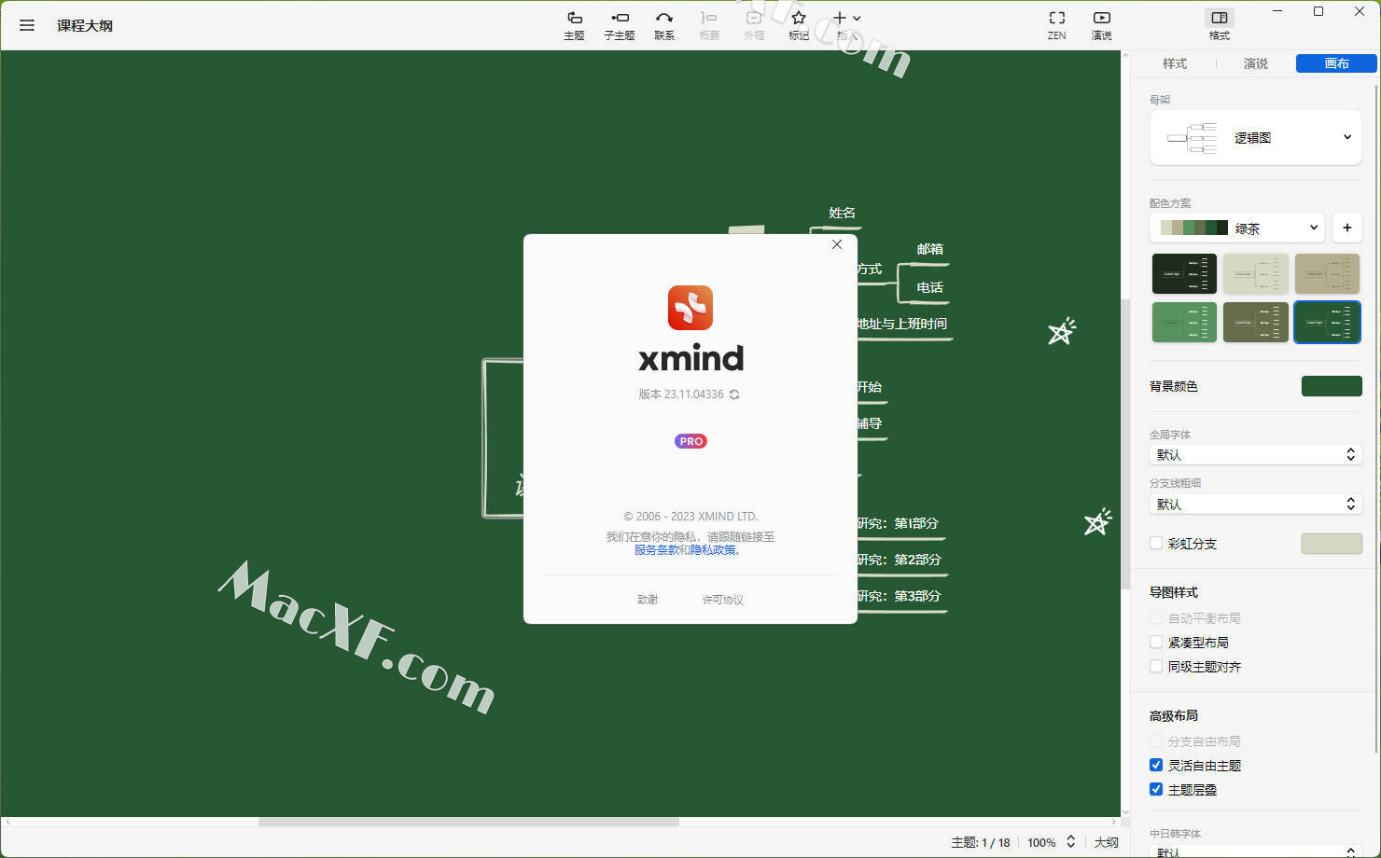Adjust the 100% zoom stepper
1381x858 pixels.
[1071, 842]
